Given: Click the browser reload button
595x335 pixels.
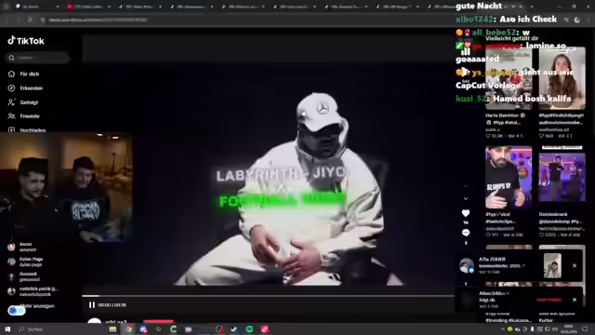Looking at the screenshot, I should click(x=30, y=20).
